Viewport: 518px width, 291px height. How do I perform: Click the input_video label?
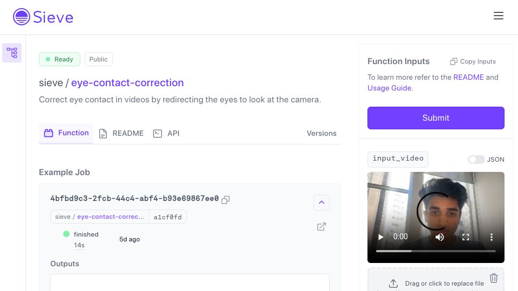point(398,159)
